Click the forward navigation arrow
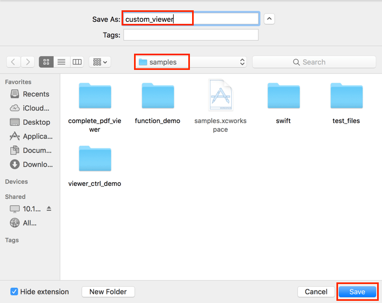382x303 pixels. point(28,62)
